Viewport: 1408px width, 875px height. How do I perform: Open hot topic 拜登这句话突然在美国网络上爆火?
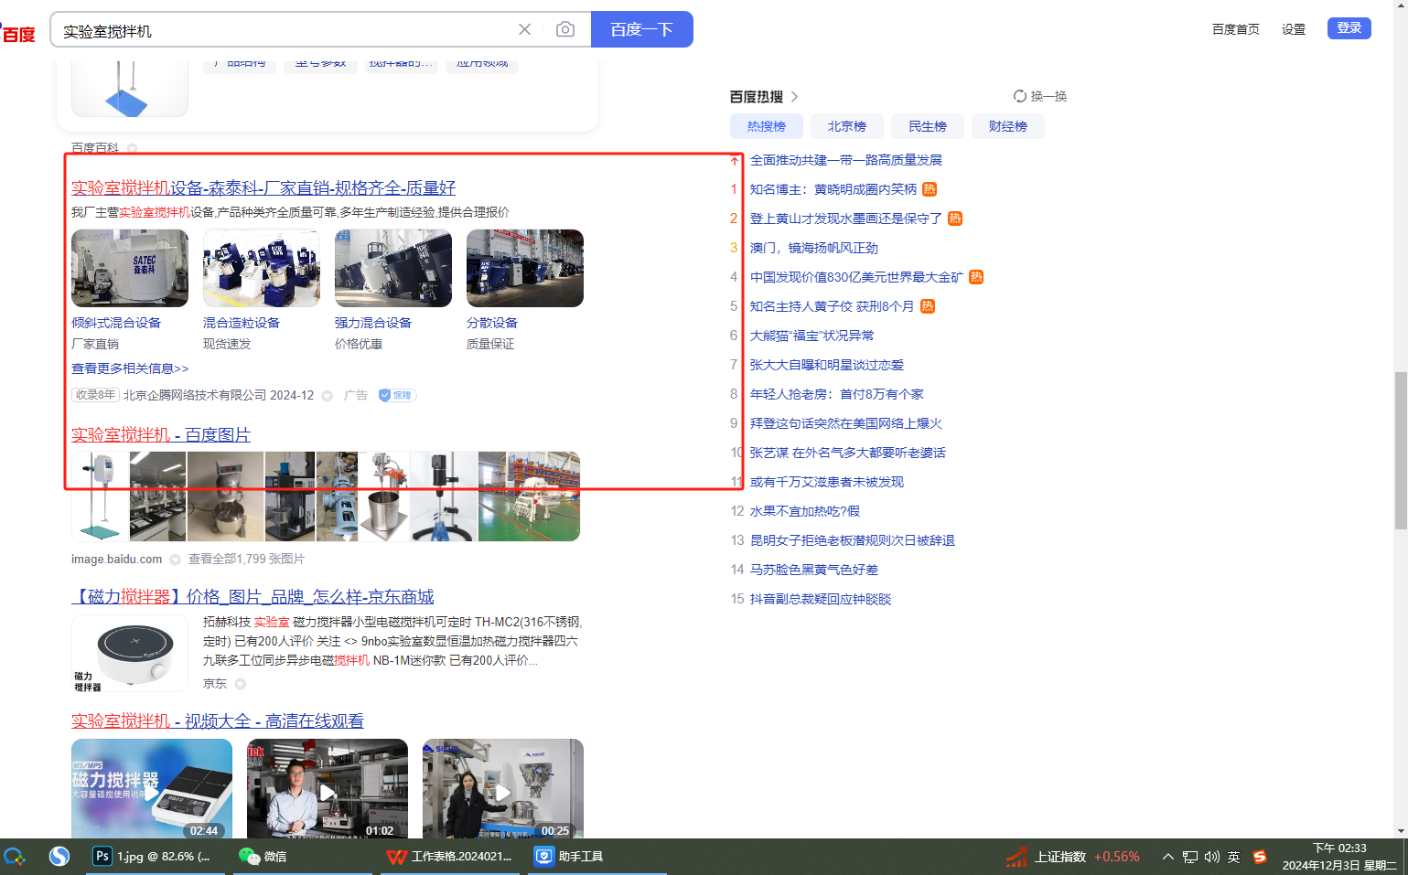(x=846, y=423)
